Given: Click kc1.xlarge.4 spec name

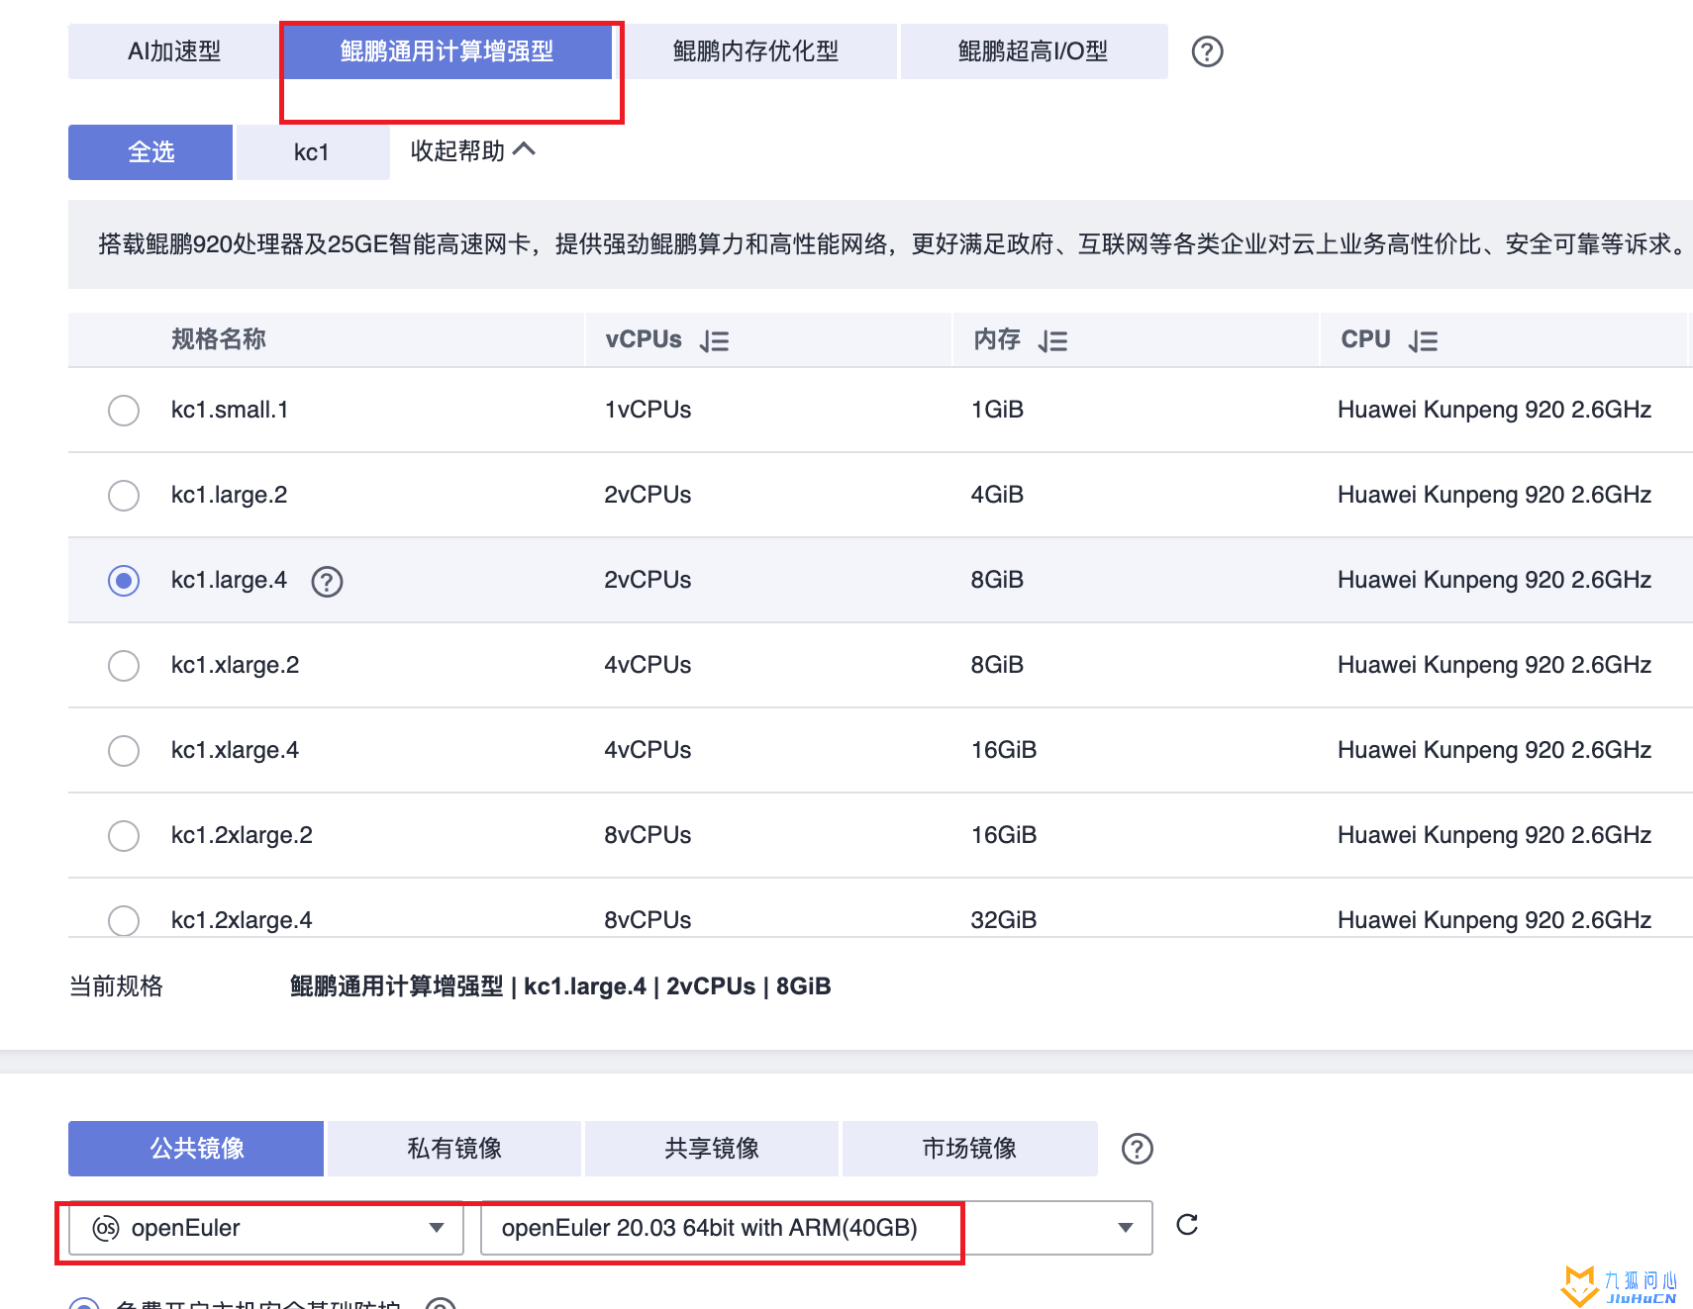Looking at the screenshot, I should click(x=236, y=750).
